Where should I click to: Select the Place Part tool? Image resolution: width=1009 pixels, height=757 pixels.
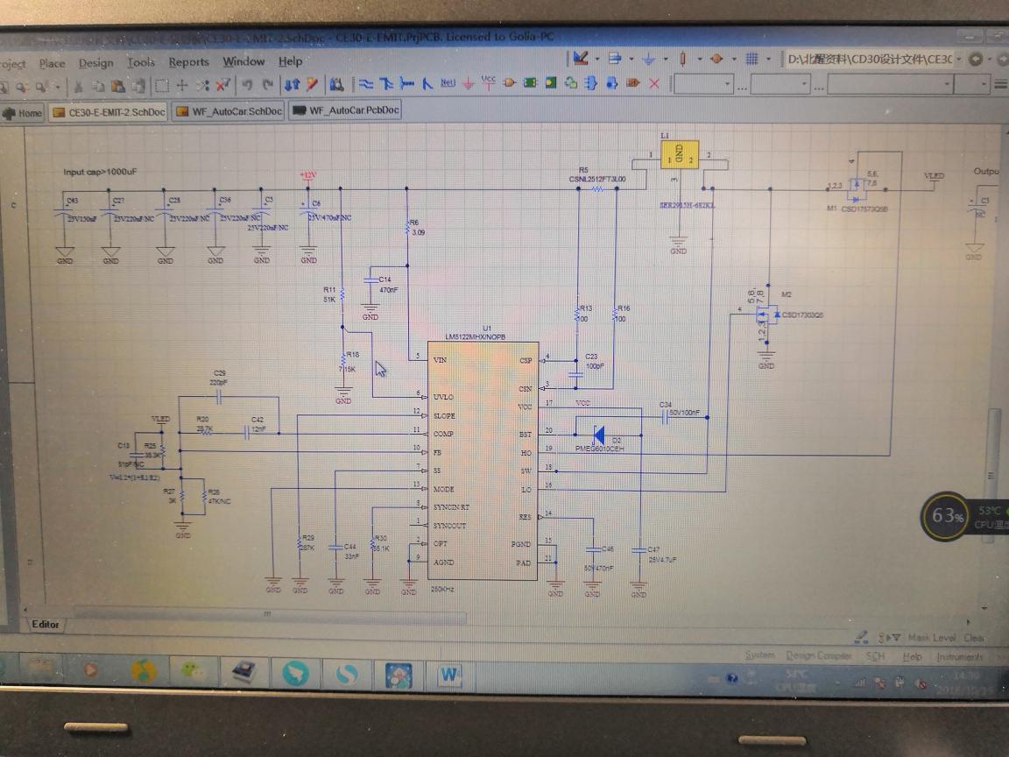[x=510, y=83]
